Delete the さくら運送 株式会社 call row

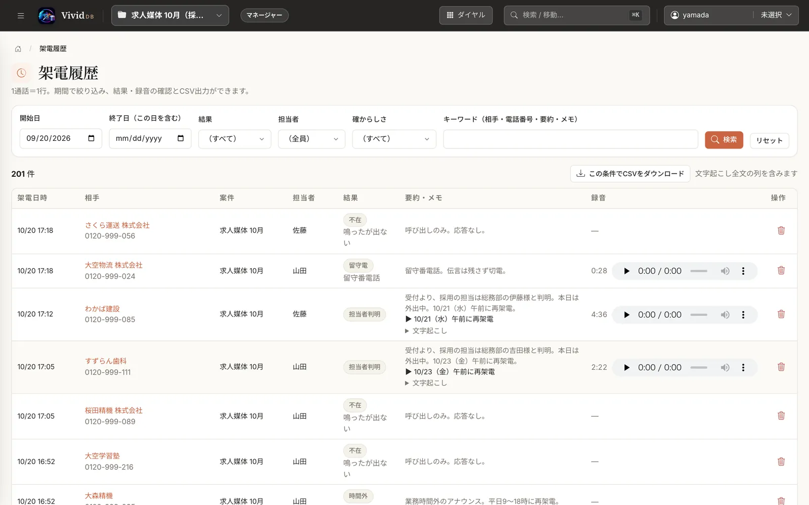781,230
